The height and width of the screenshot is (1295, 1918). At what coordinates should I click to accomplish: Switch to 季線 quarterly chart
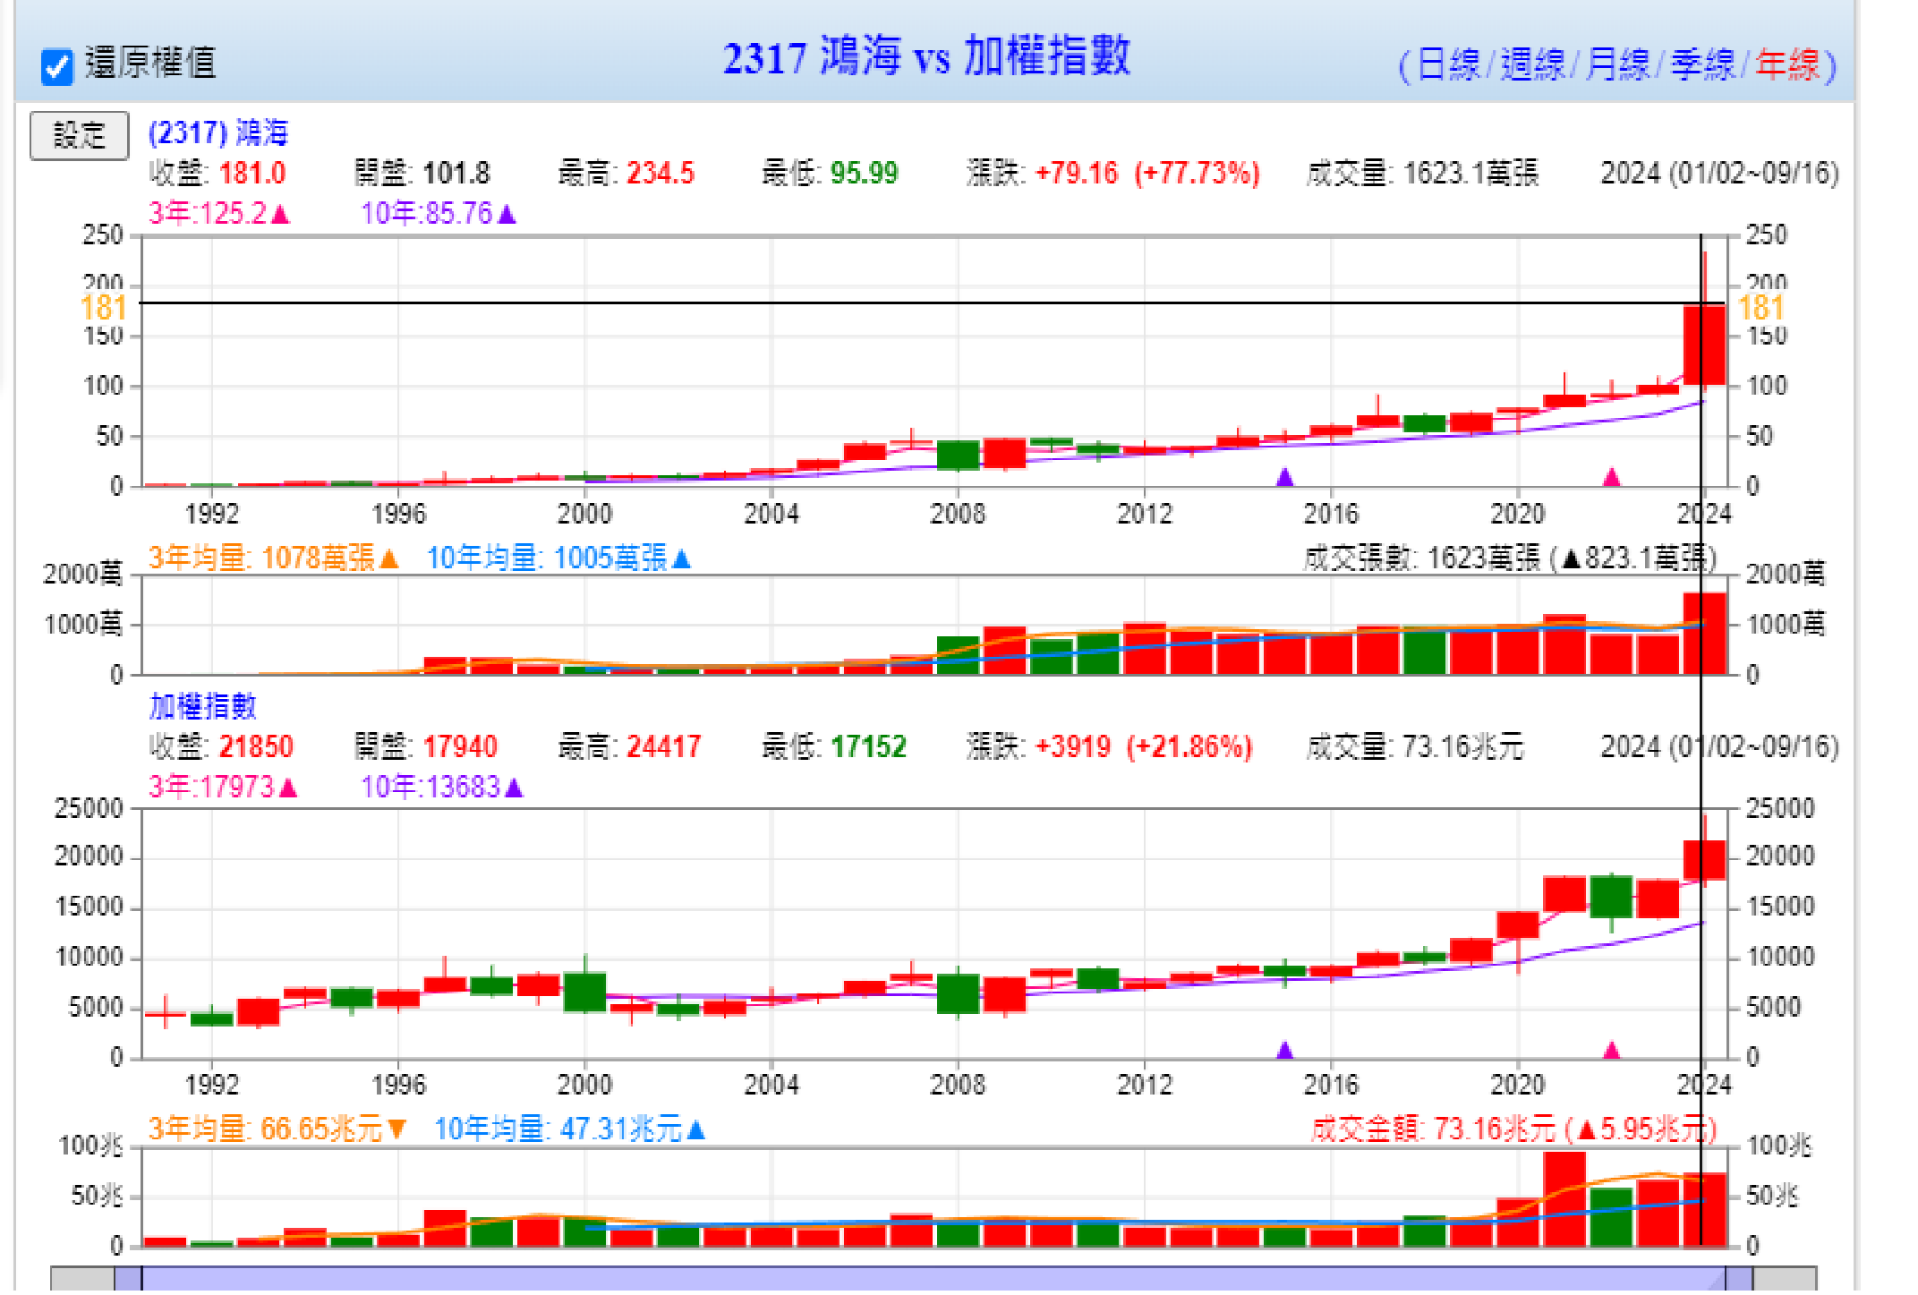click(1702, 65)
